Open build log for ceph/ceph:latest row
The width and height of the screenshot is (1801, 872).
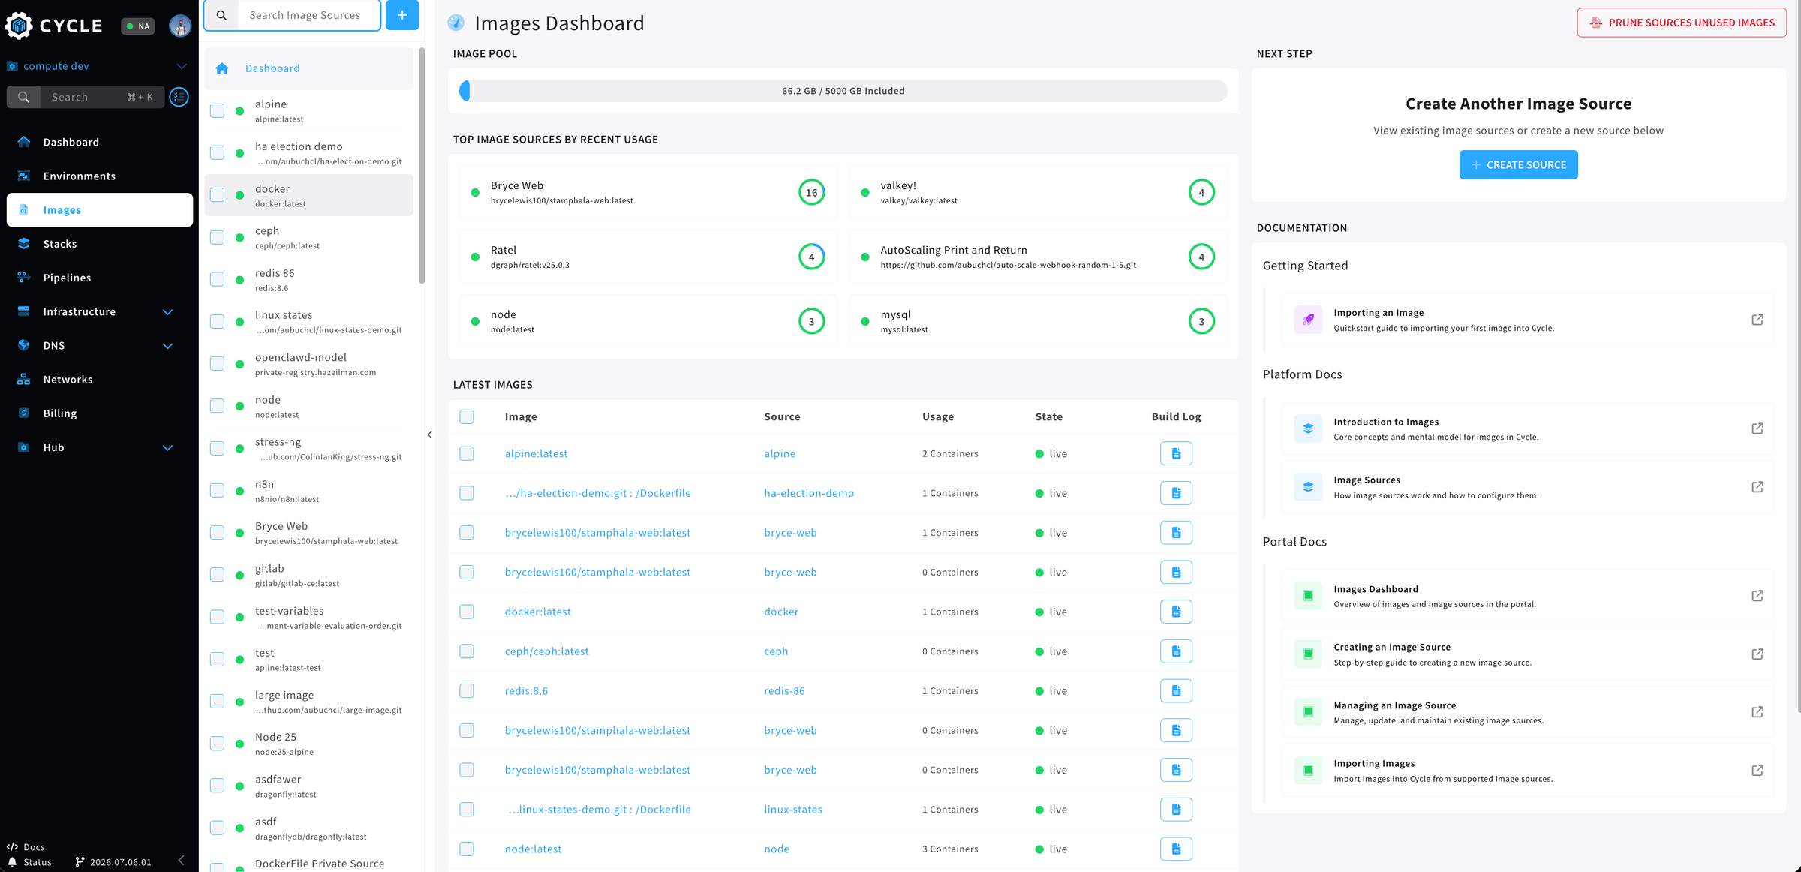pyautogui.click(x=1176, y=651)
